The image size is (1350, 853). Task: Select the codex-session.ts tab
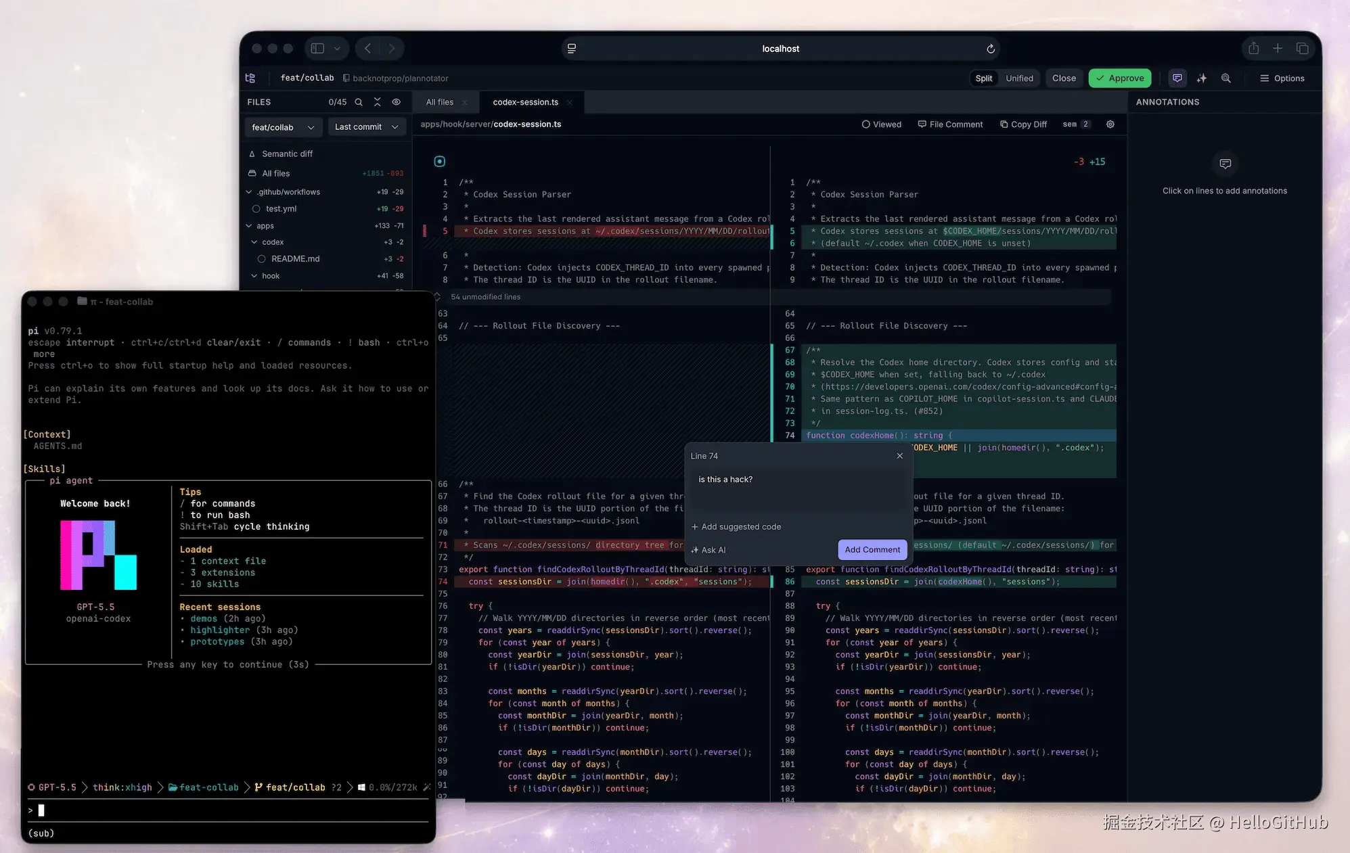point(525,103)
